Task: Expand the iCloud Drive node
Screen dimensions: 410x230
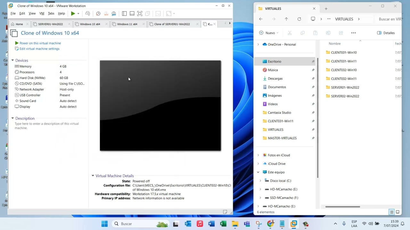Action: [258, 164]
